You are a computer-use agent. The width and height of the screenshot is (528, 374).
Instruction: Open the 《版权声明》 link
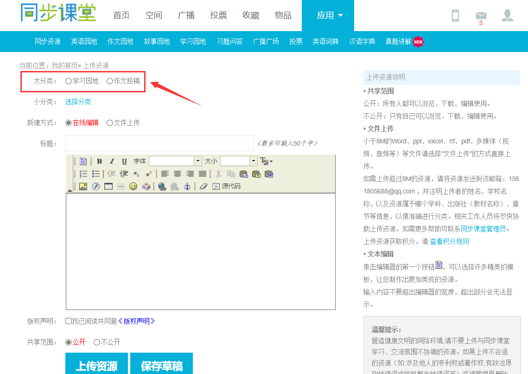point(136,321)
